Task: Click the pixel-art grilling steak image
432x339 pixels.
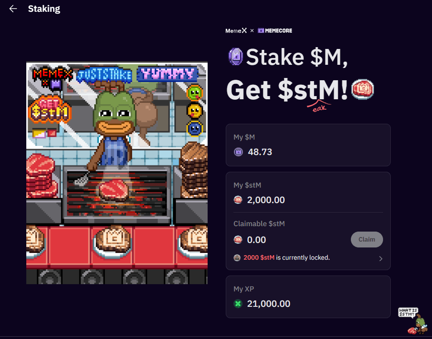Action: [x=117, y=173]
